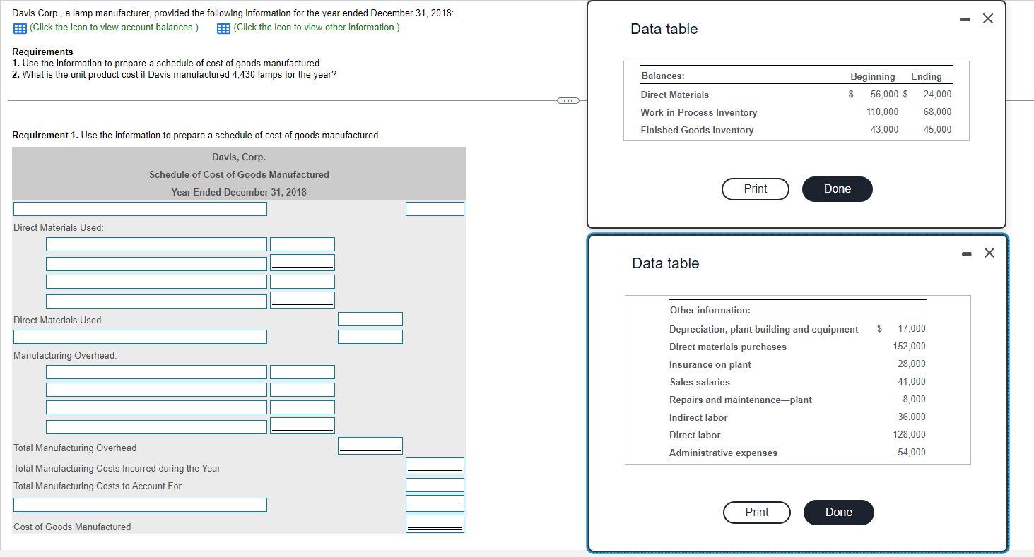Click the 54,000 administrative expenses value

pos(912,452)
